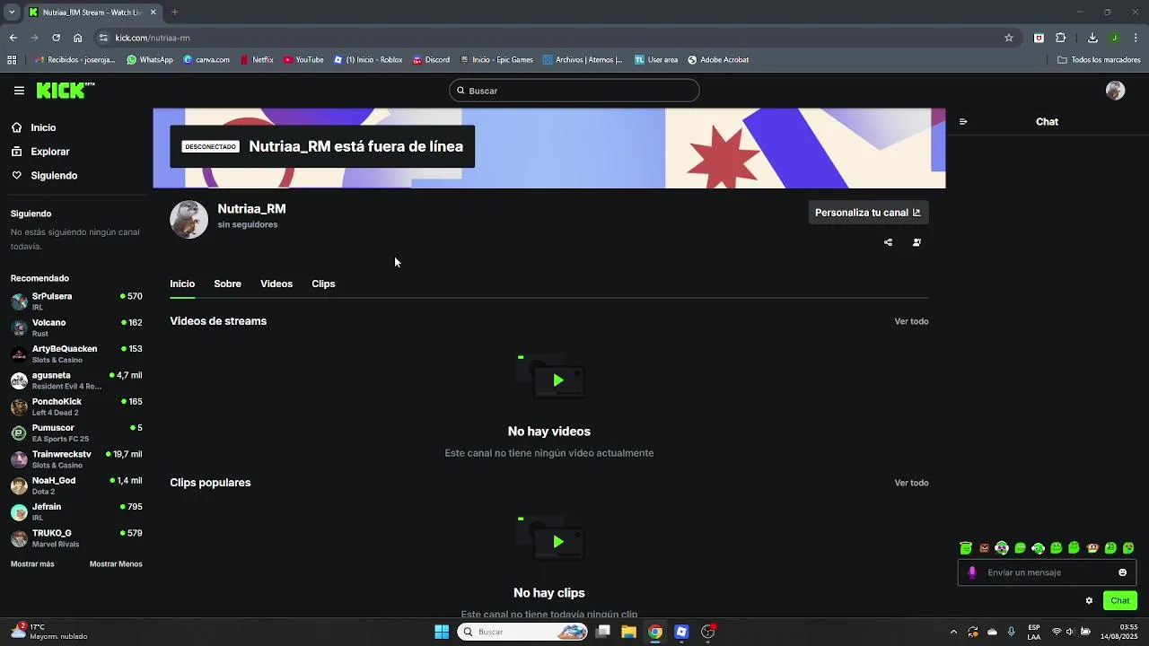Viewport: 1149px width, 646px height.
Task: Open recommended channel TRUKO_G
Action: click(x=76, y=538)
